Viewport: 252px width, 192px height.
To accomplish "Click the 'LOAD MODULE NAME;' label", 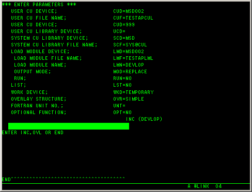I will click(x=40, y=65).
